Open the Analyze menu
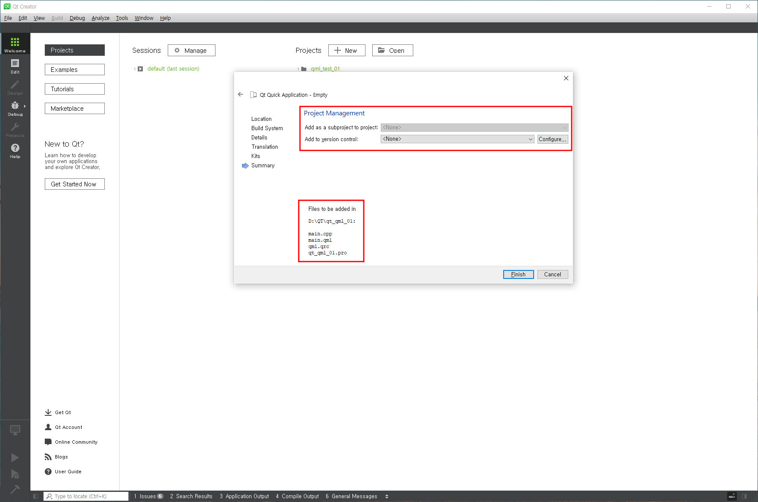 coord(101,18)
